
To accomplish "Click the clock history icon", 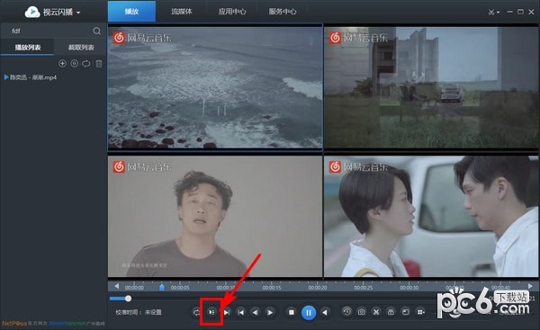I will click(x=346, y=312).
